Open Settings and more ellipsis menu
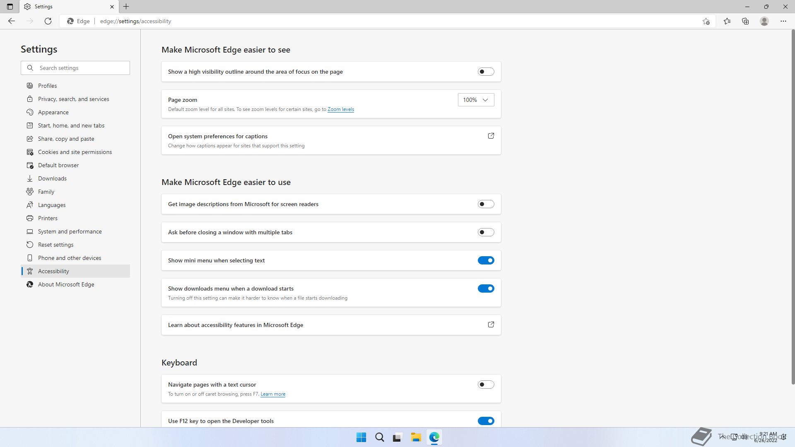The width and height of the screenshot is (795, 447). 783,21
